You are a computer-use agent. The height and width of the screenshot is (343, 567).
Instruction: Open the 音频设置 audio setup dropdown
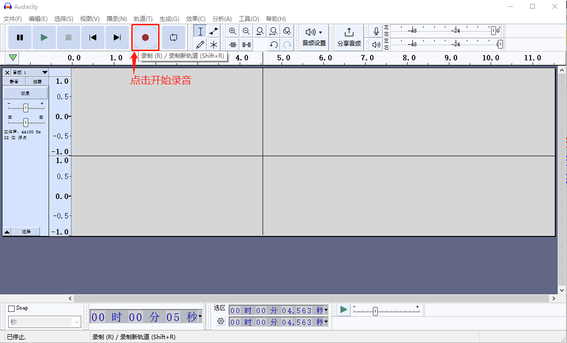[314, 37]
